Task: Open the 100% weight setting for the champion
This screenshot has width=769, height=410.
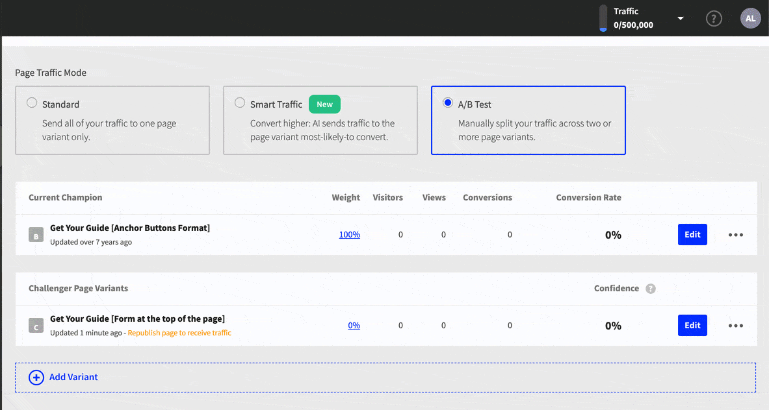Action: 349,234
